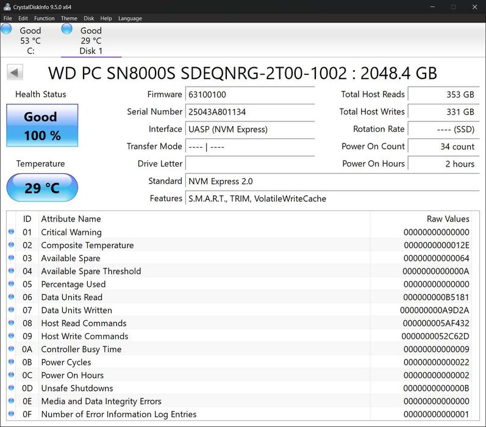Image resolution: width=486 pixels, height=427 pixels.
Task: Click the empty Drive Letter field
Action: click(250, 163)
